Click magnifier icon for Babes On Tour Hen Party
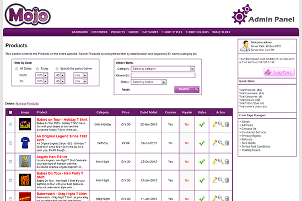 [221, 180]
